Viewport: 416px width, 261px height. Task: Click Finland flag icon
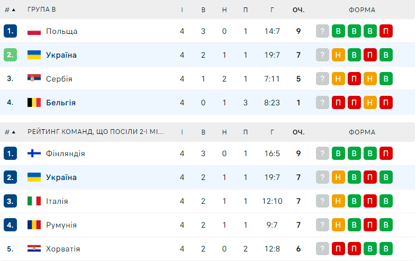tap(34, 154)
